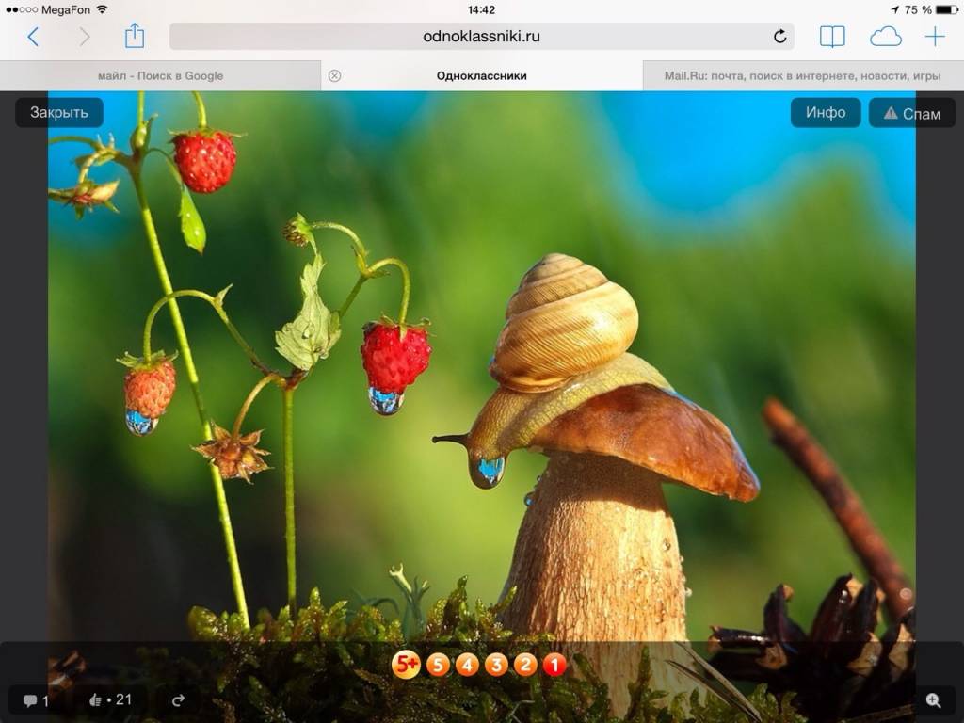This screenshot has width=964, height=723.
Task: Rate the photo with 1
Action: pos(554,665)
